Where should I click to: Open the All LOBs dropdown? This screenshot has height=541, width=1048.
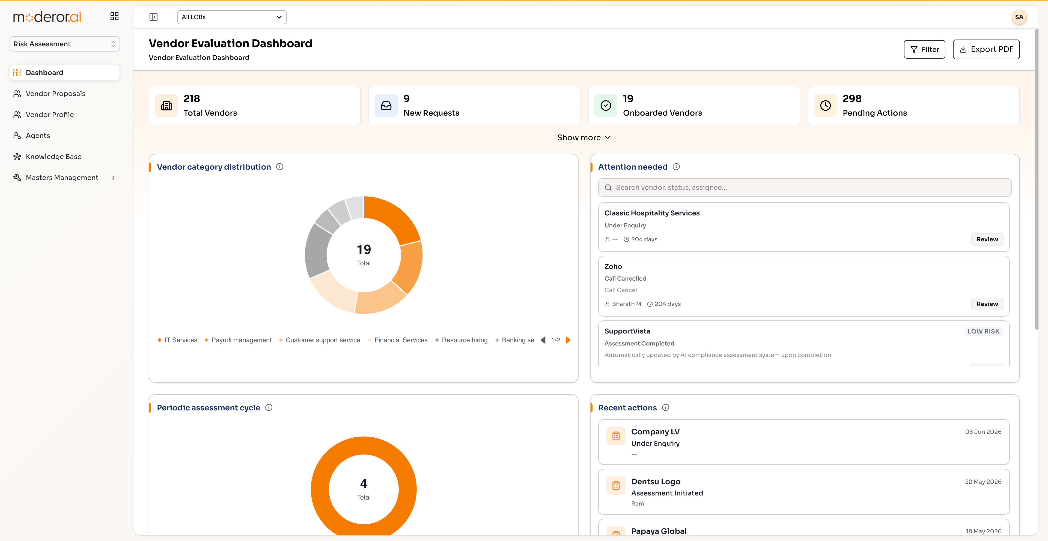(x=232, y=17)
